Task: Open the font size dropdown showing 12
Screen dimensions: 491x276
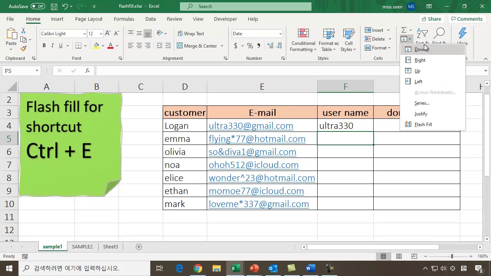Action: tap(101, 34)
